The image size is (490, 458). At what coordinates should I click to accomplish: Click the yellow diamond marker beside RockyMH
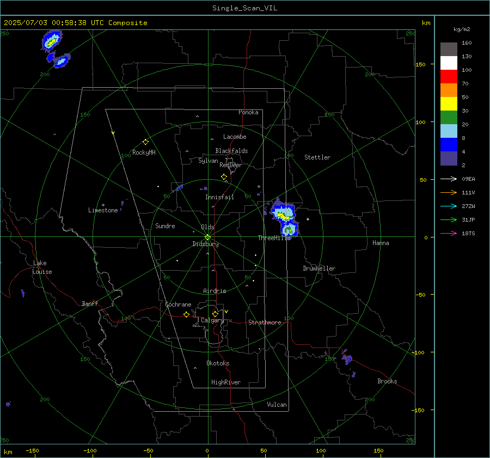145,142
